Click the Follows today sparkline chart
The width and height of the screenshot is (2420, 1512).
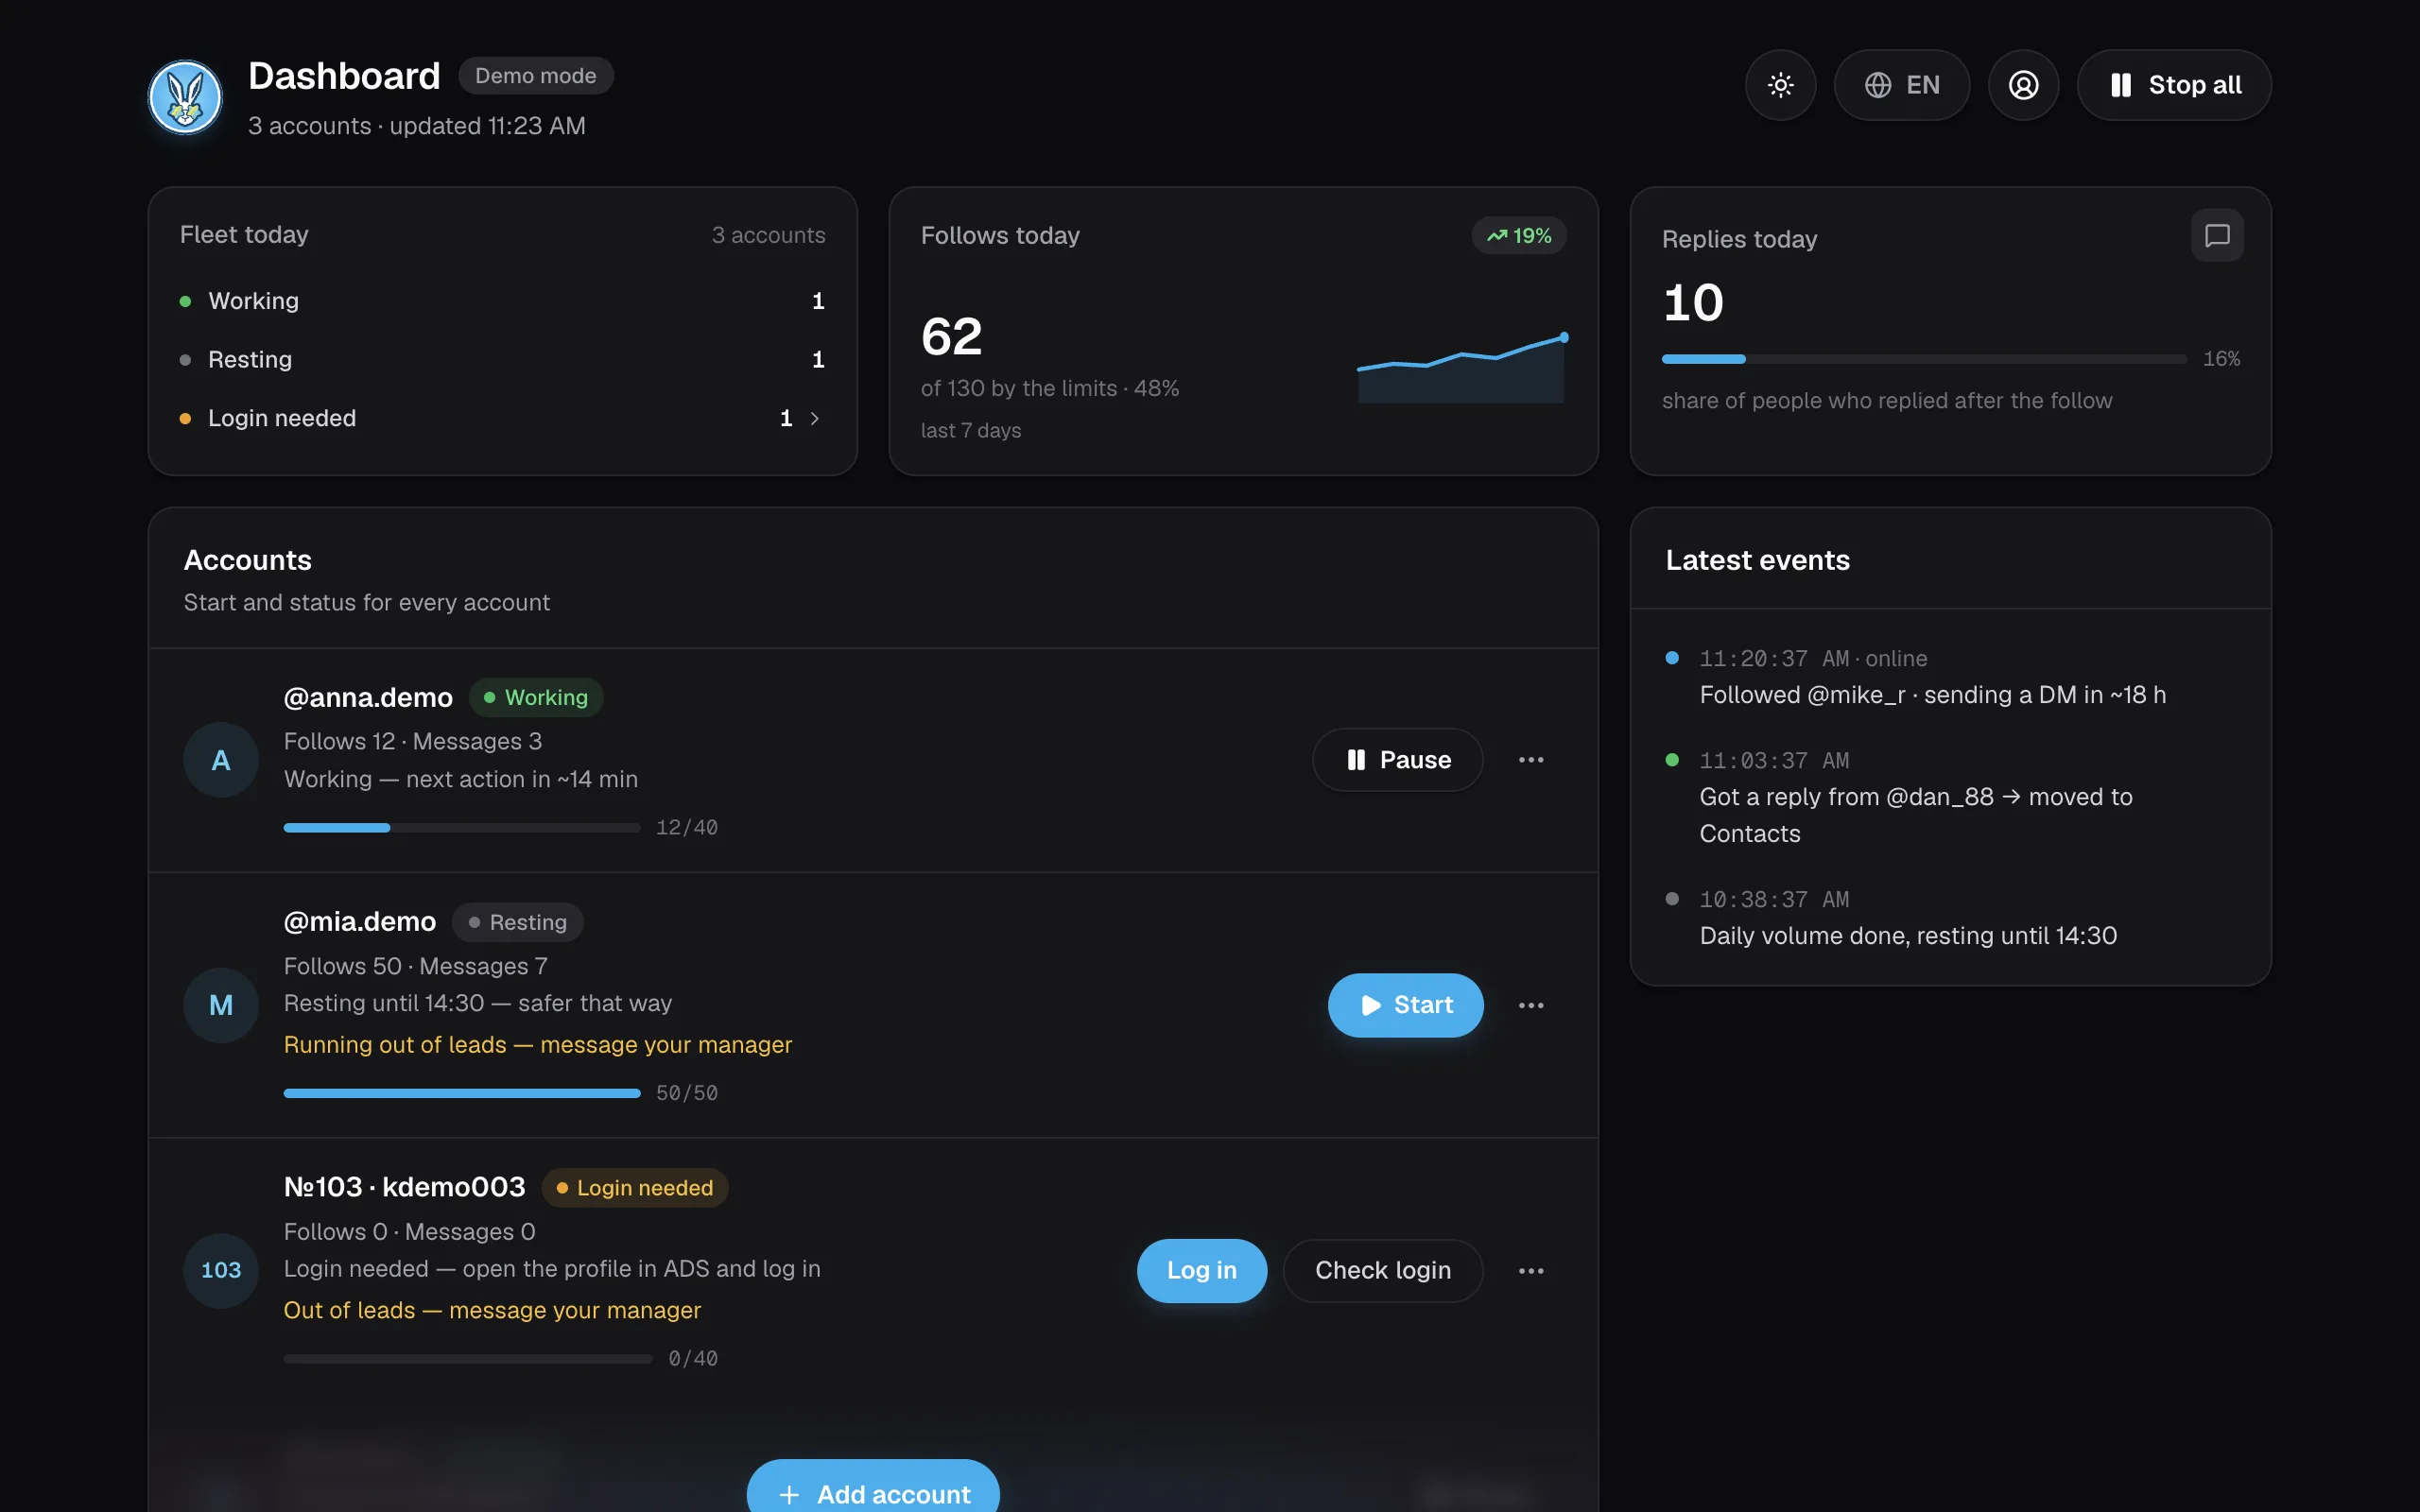coord(1462,367)
